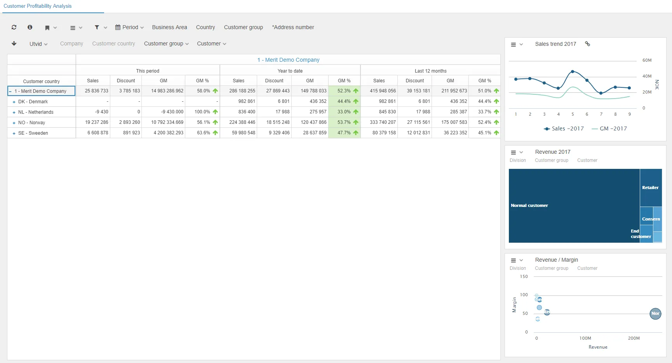
Task: Click the download arrow icon below the toolbar
Action: pyautogui.click(x=14, y=43)
